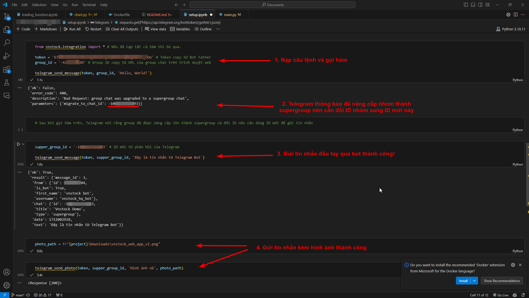Open the Terminal menu
Image resolution: width=529 pixels, height=298 pixels.
pyautogui.click(x=89, y=5)
